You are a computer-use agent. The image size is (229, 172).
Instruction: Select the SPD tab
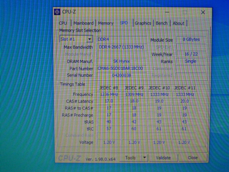click(124, 23)
